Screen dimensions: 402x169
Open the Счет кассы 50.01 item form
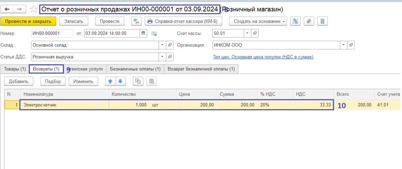pos(255,33)
